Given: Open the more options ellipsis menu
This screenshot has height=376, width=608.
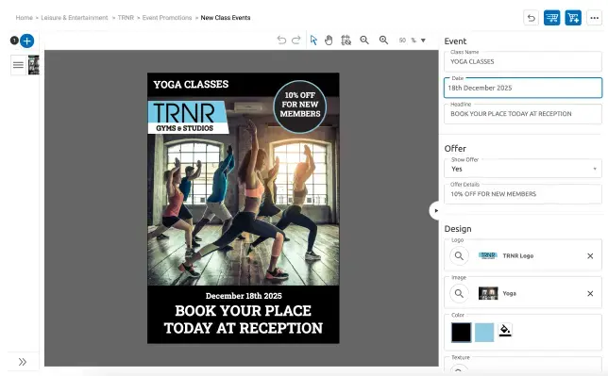Looking at the screenshot, I should coord(594,18).
